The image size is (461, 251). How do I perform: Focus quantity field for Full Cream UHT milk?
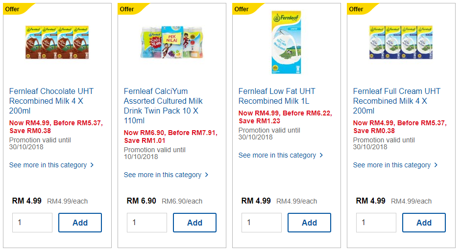click(376, 223)
